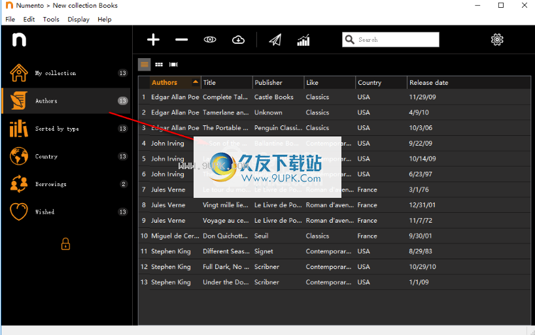
Task: Open the File menu
Action: [x=10, y=20]
